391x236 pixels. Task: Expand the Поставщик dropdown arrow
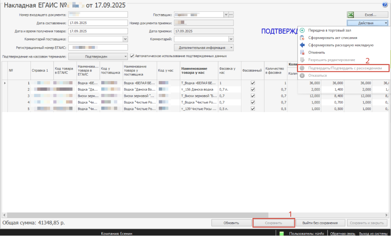(x=226, y=15)
